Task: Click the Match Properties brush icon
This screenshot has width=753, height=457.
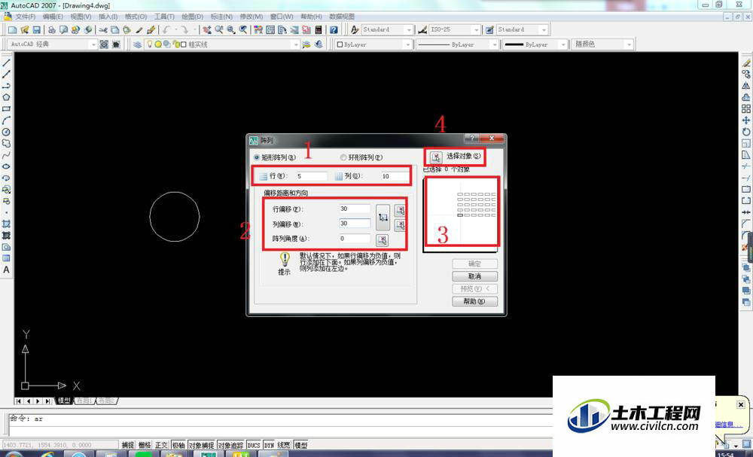Action: click(x=139, y=30)
